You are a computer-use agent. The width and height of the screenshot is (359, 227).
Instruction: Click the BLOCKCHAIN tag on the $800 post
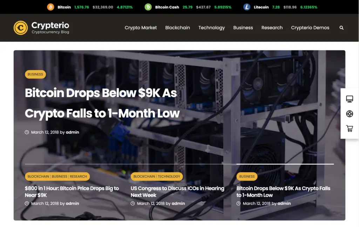click(38, 176)
